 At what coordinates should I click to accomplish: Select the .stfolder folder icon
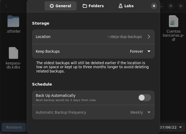pyautogui.click(x=13, y=21)
